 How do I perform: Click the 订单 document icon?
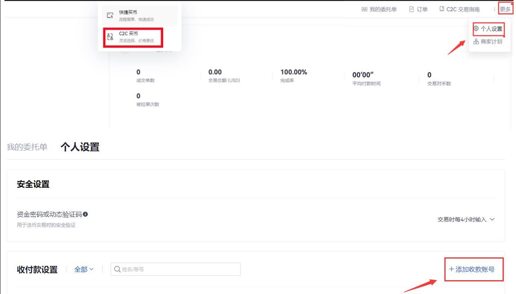point(411,9)
